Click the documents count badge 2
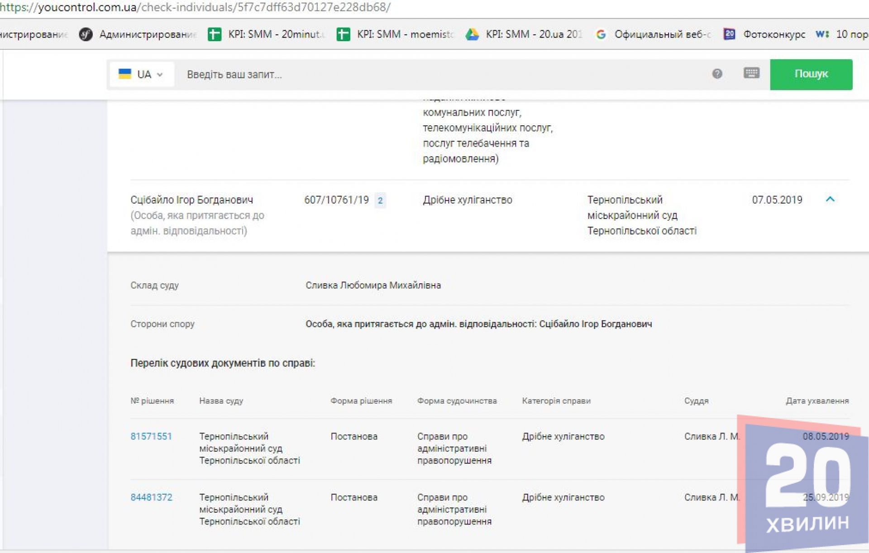869x553 pixels. 380,200
